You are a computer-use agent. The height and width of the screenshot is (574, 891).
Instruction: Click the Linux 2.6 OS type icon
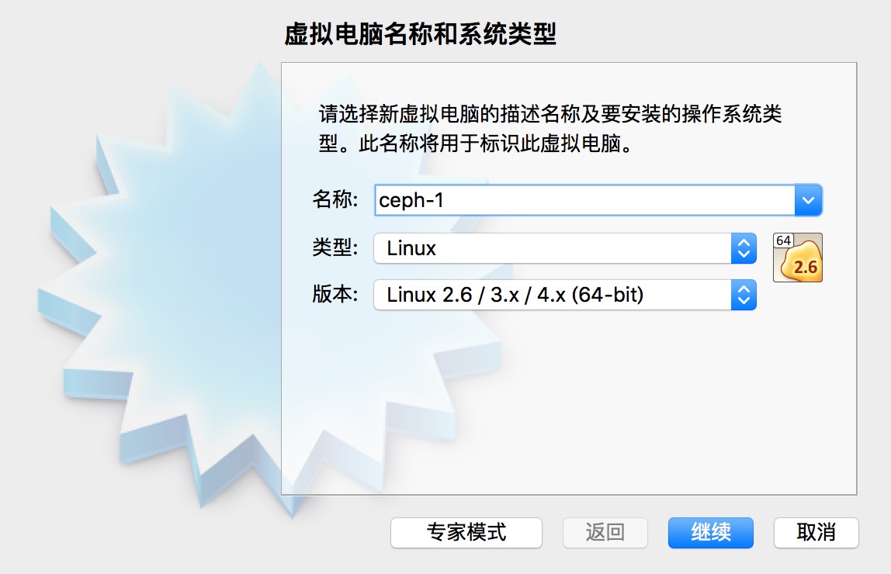coord(798,258)
